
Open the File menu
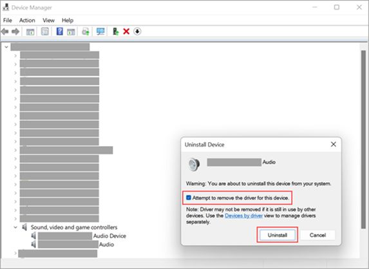click(8, 21)
